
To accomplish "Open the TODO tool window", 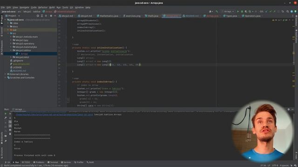I will 26,162.
